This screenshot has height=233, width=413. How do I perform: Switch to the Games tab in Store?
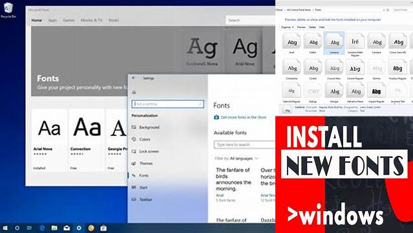click(69, 20)
